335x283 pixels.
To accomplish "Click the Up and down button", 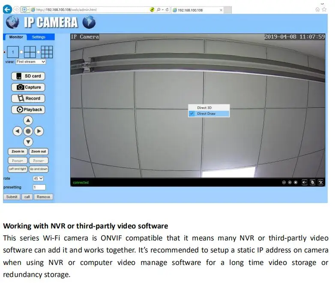I will coord(39,169).
